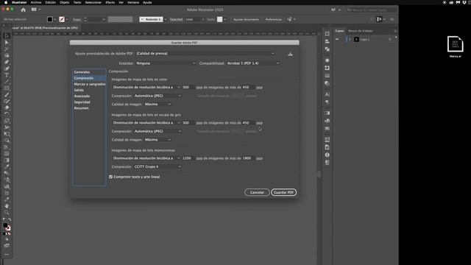Select Resumen section in the list
This screenshot has height=265, width=471.
[81, 108]
